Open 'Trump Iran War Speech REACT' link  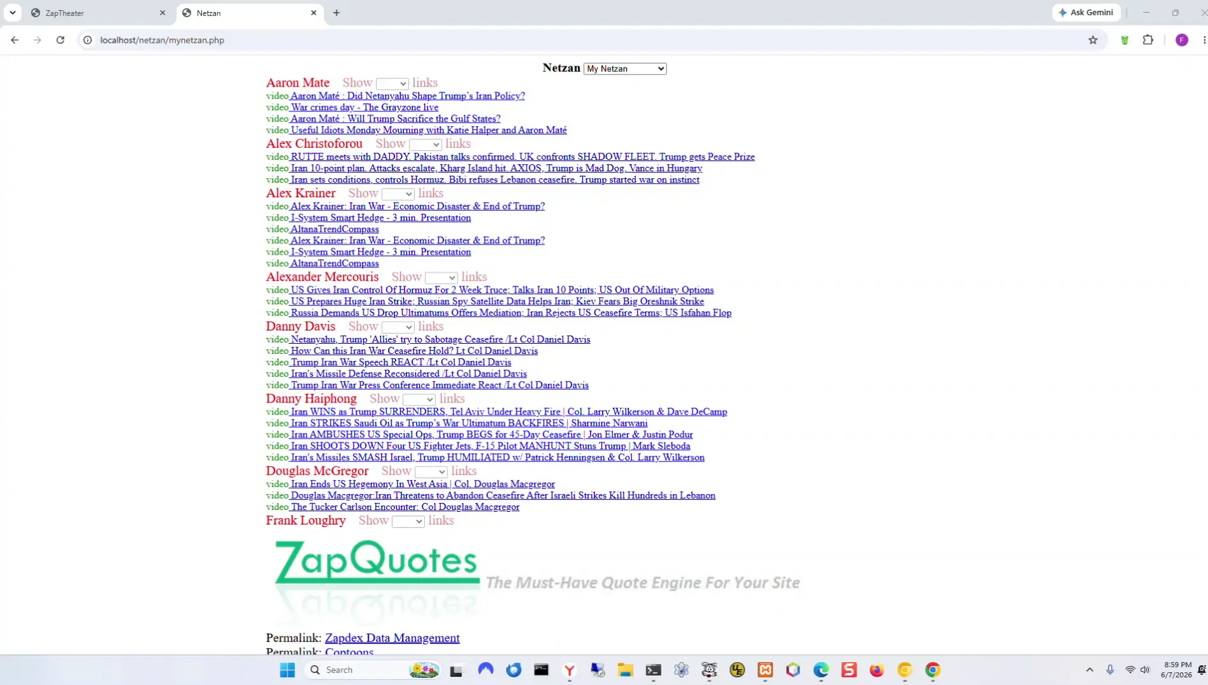point(401,363)
